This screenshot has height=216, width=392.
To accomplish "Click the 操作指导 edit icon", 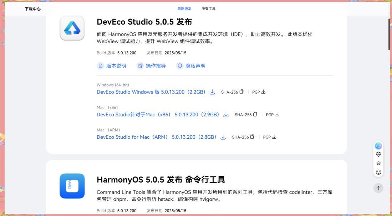I will click(x=140, y=66).
